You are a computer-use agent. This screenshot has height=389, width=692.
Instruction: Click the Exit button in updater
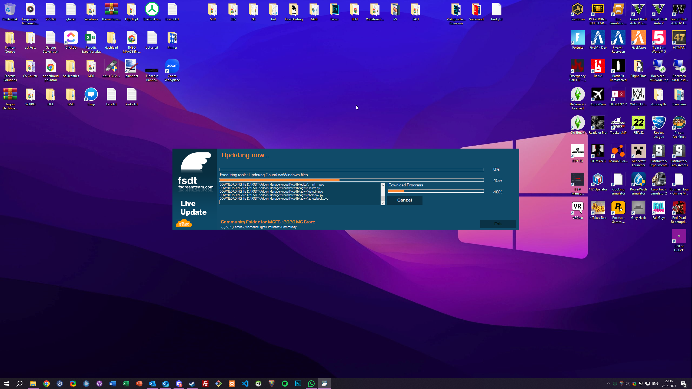click(x=498, y=224)
